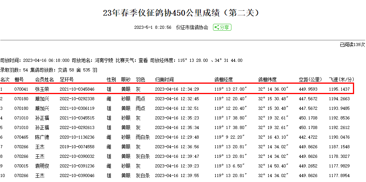Screen dimensions: 366x182
Task: Click speed value 1195.1437
Action: point(339,89)
